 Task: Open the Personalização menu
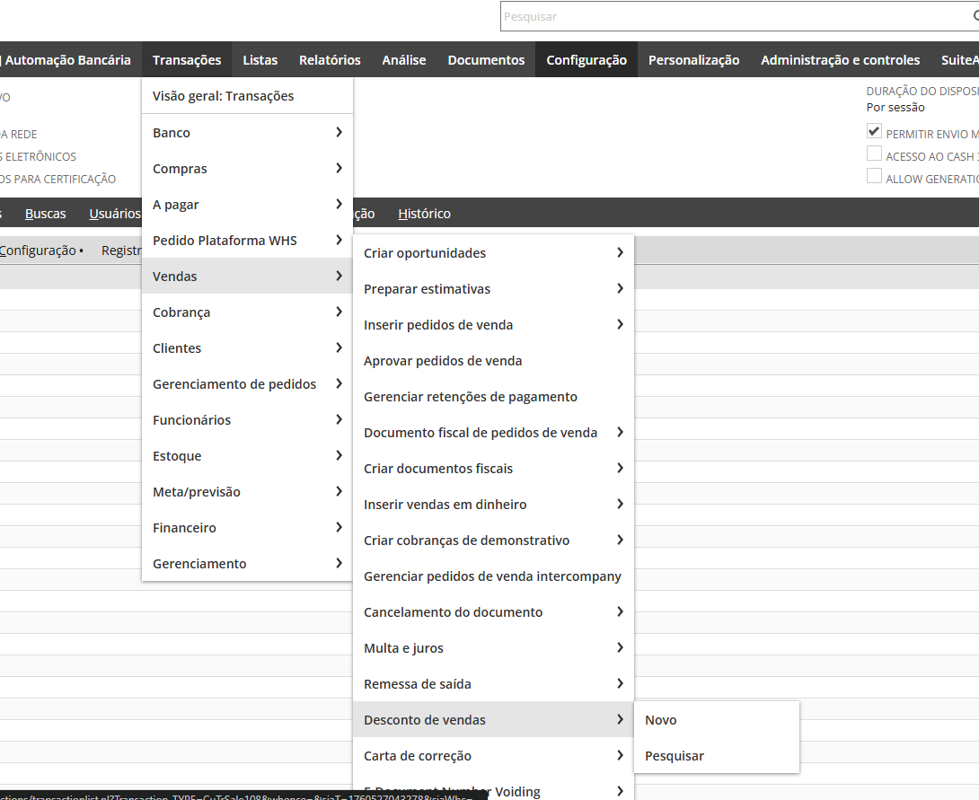[x=694, y=60]
